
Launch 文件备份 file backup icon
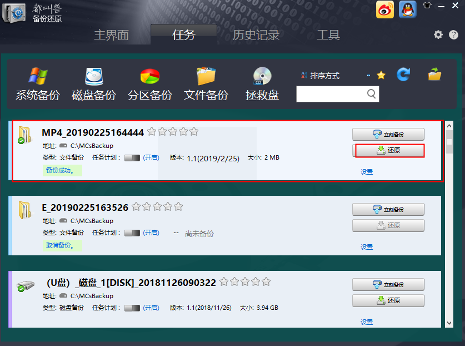[x=206, y=84]
